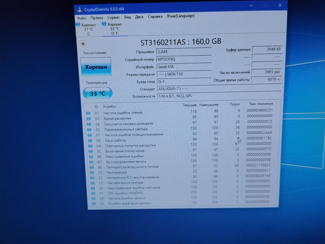Viewport: 325px width, 244px height.
Task: Click status icon for CRC-ошибки UltraDMA
Action: tap(93, 193)
